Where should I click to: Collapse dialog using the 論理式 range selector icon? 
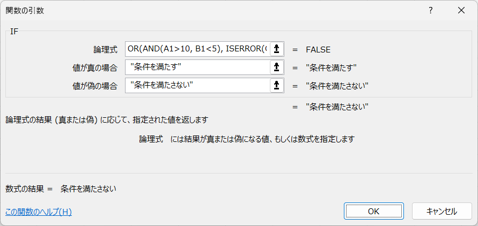(x=277, y=50)
